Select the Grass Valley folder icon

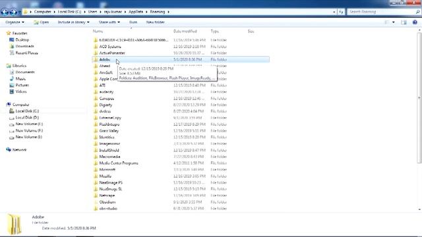pos(96,130)
